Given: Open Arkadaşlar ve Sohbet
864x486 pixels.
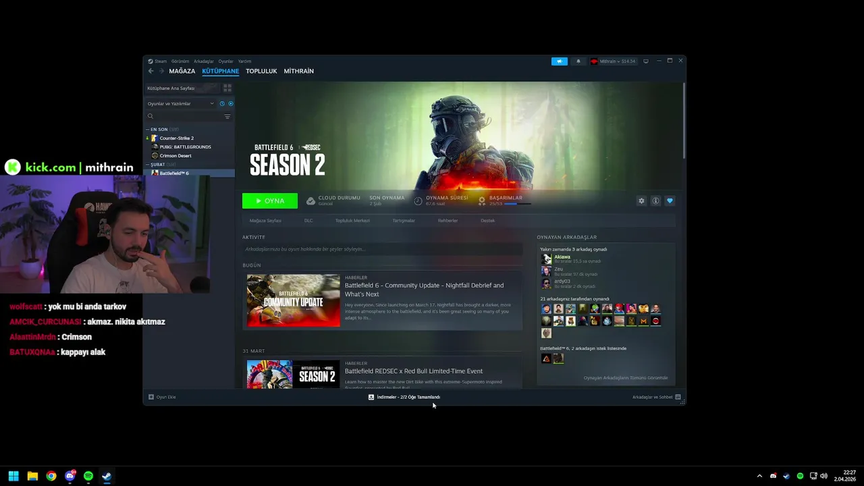Looking at the screenshot, I should [x=657, y=397].
